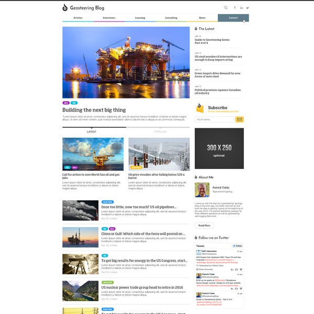Click the YOUR EMAIL input field

coord(214,119)
